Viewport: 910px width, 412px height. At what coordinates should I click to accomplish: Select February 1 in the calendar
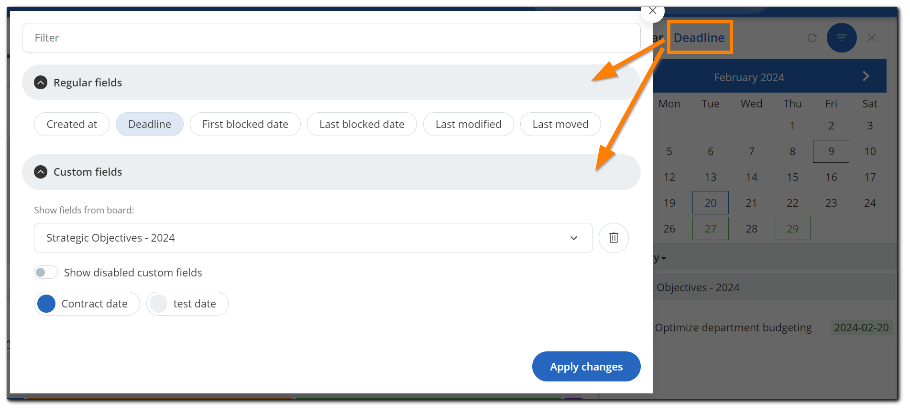point(792,126)
